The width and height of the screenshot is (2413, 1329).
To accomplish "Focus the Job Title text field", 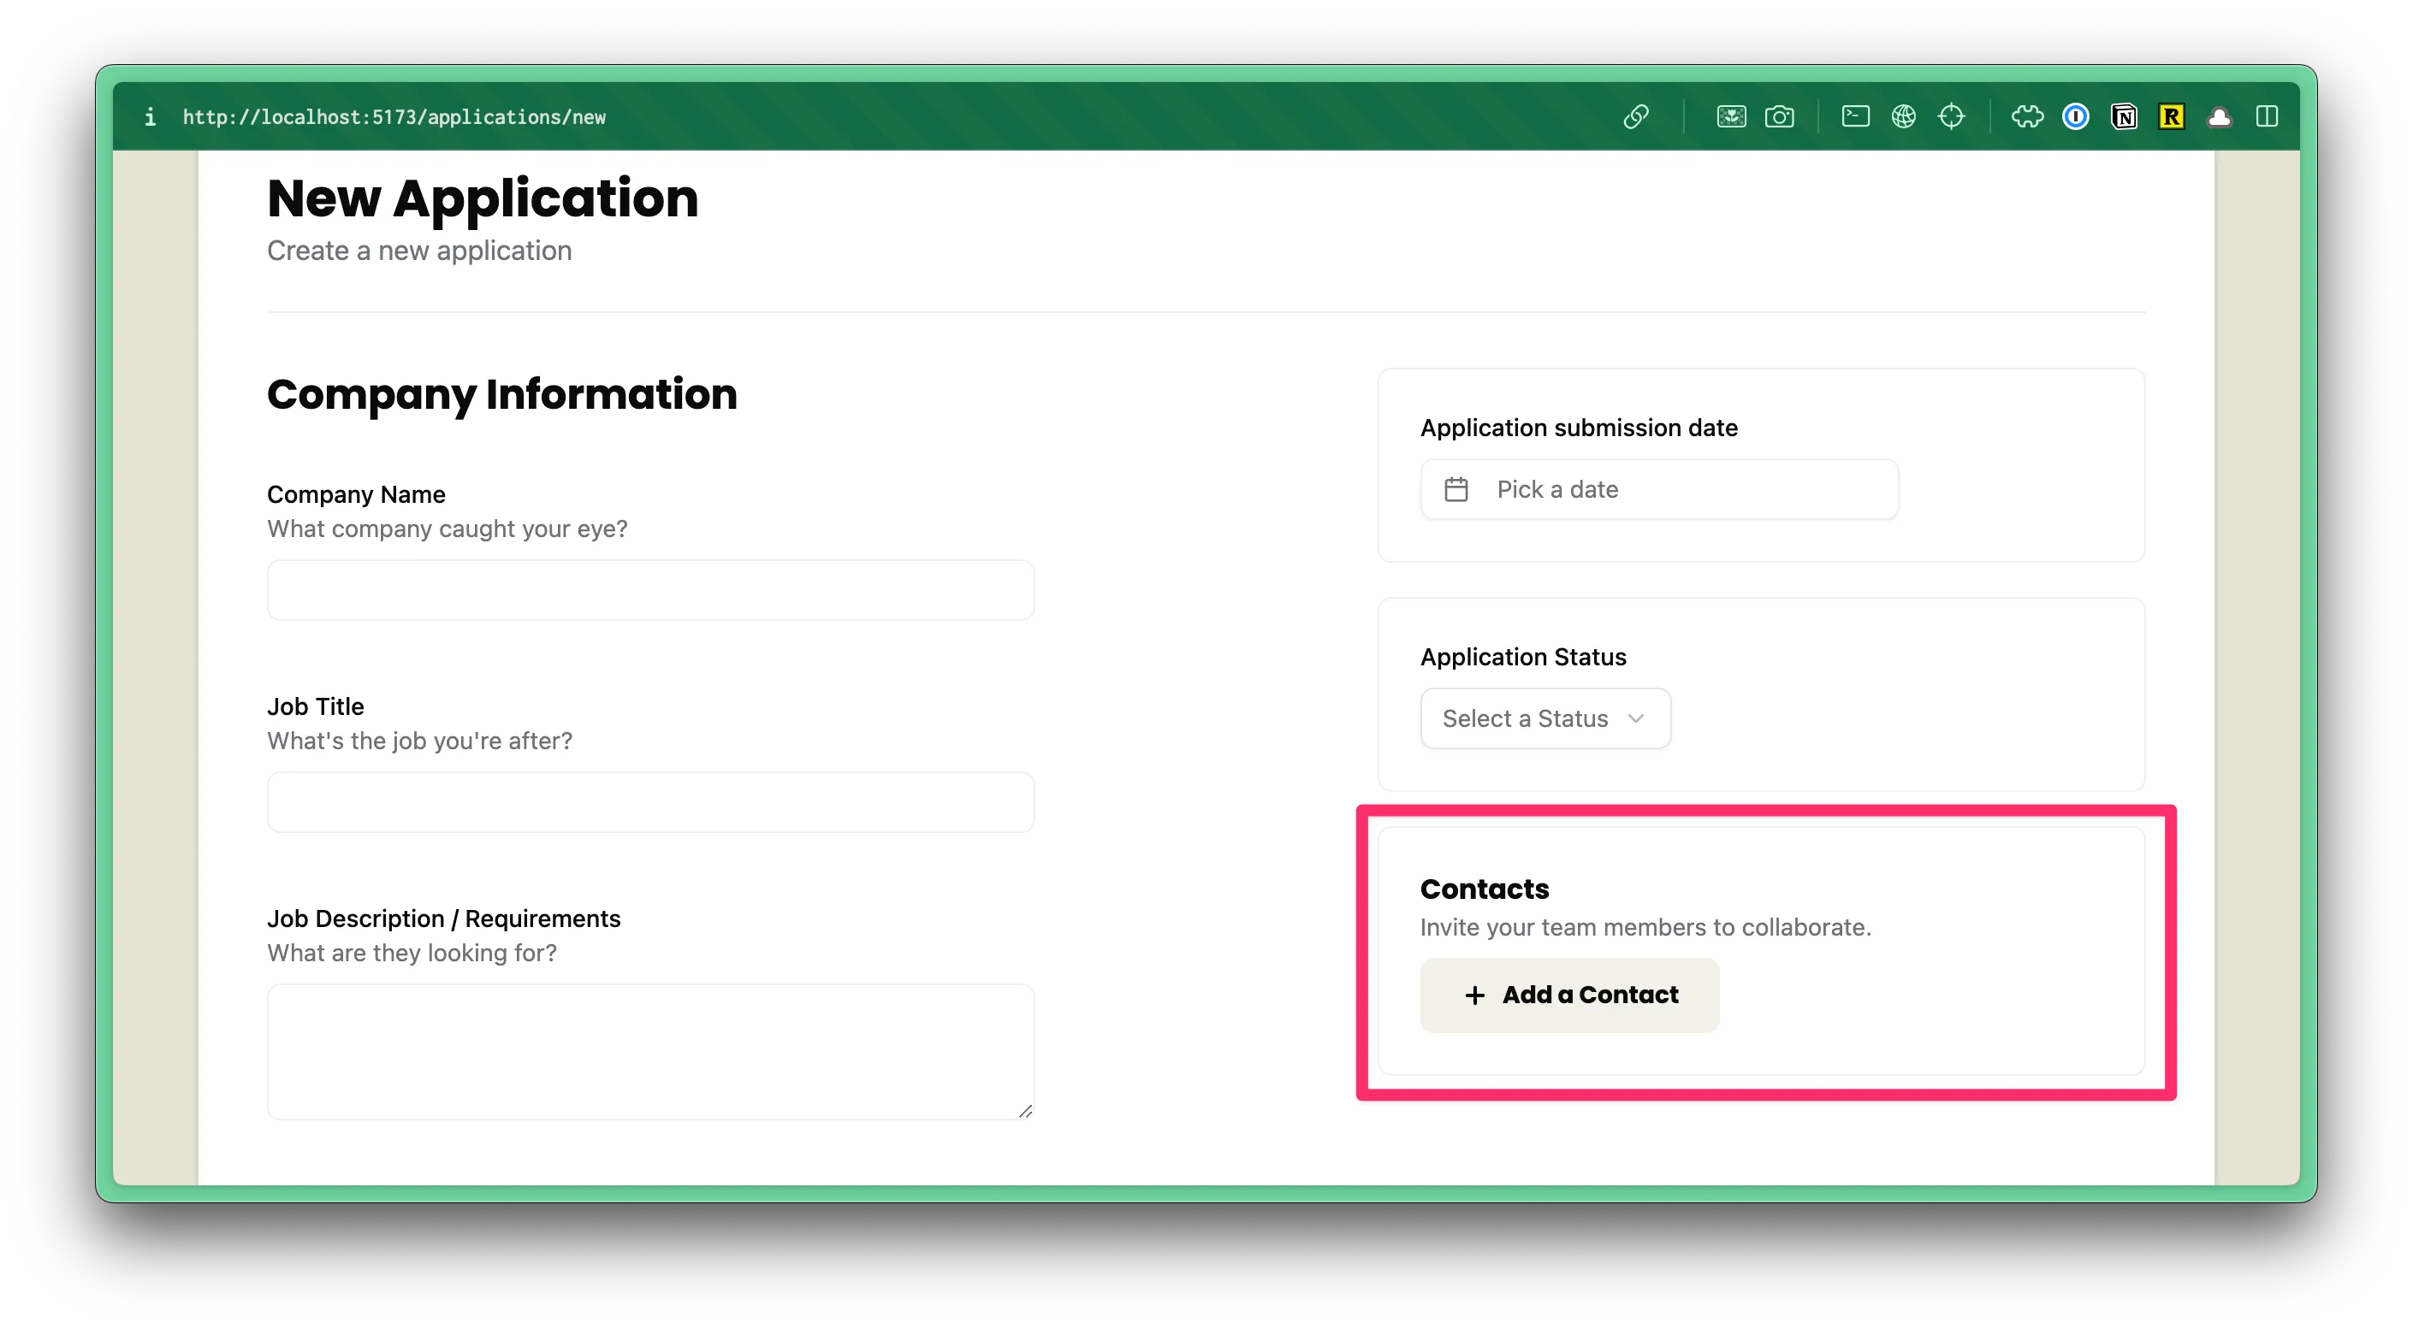I will (650, 802).
